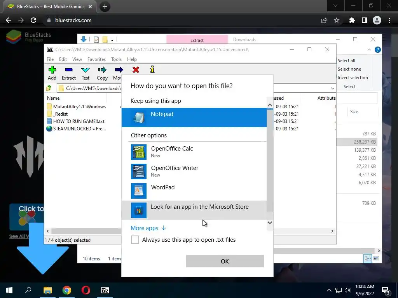Open a new Chrome tab
The height and width of the screenshot is (298, 398).
(105, 7)
